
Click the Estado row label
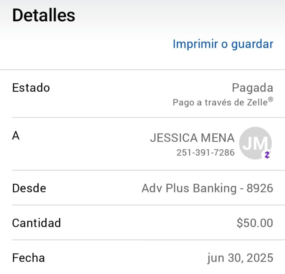click(x=31, y=88)
